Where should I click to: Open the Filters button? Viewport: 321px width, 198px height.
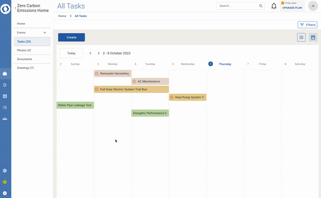(x=307, y=25)
